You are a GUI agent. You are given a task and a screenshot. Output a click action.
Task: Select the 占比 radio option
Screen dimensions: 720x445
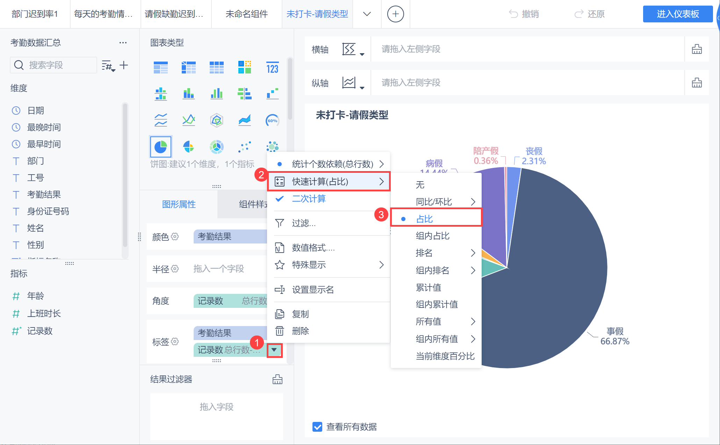[425, 219]
